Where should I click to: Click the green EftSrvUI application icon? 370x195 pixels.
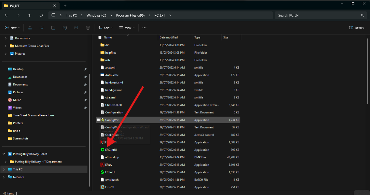coord(103,172)
